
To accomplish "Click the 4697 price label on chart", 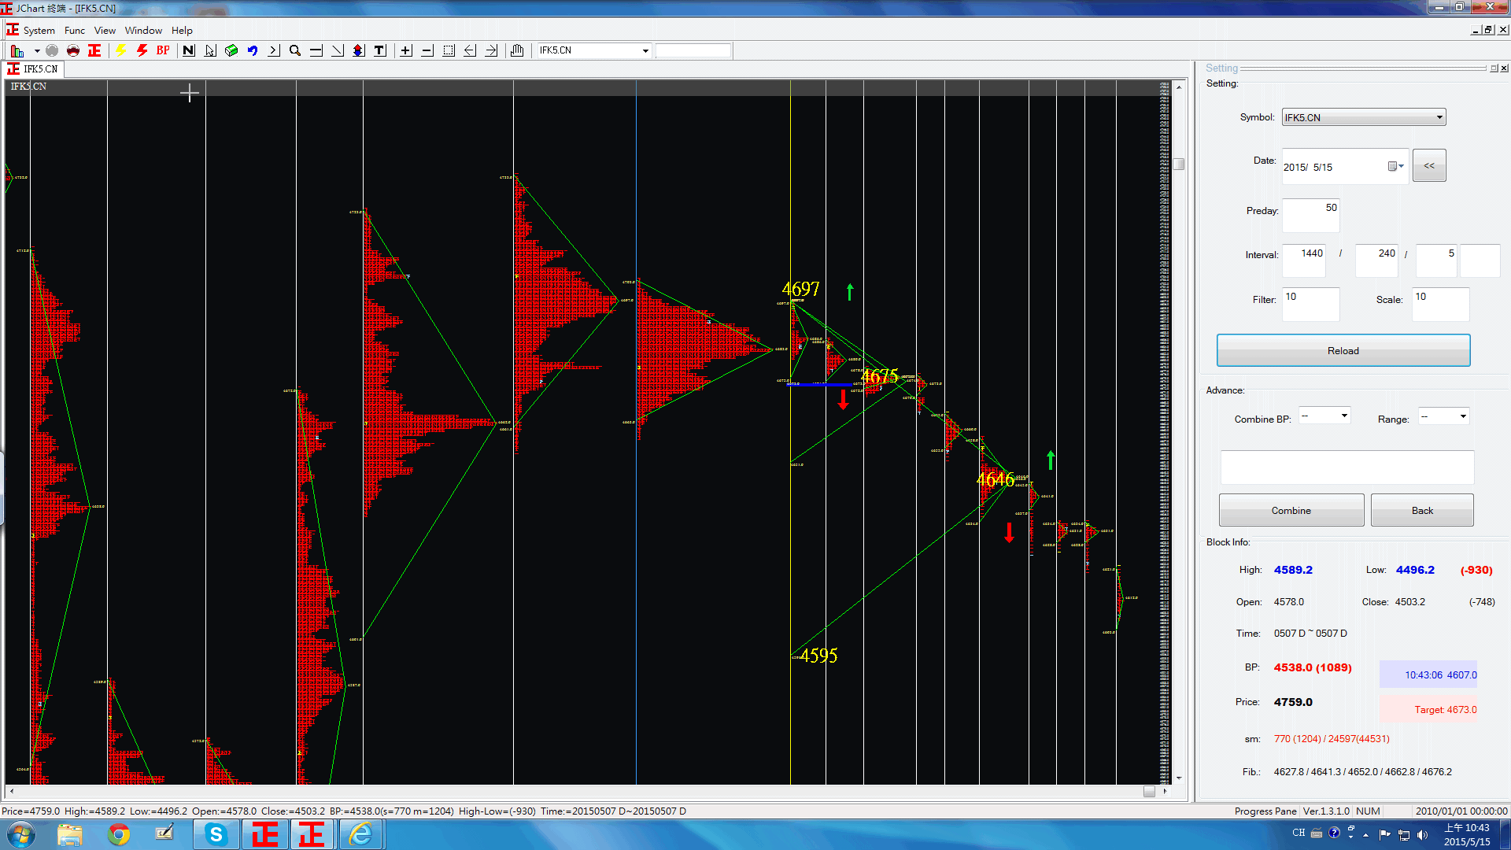I will tap(800, 289).
